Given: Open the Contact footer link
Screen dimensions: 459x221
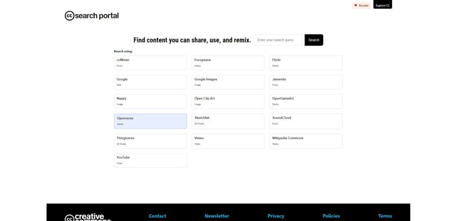Looking at the screenshot, I should pyautogui.click(x=157, y=216).
